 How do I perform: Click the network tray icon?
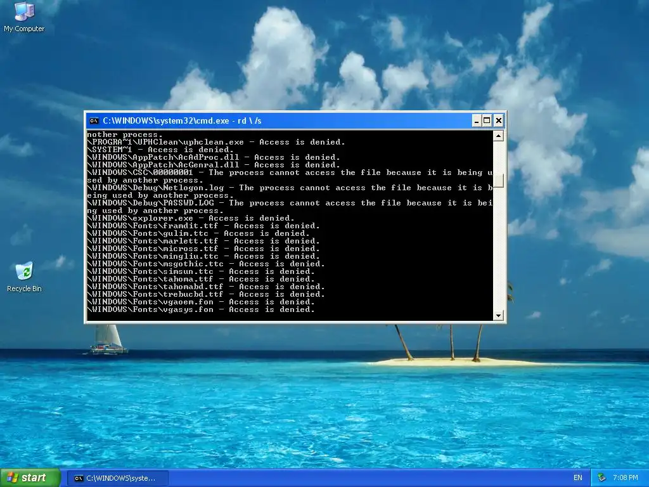tap(601, 478)
